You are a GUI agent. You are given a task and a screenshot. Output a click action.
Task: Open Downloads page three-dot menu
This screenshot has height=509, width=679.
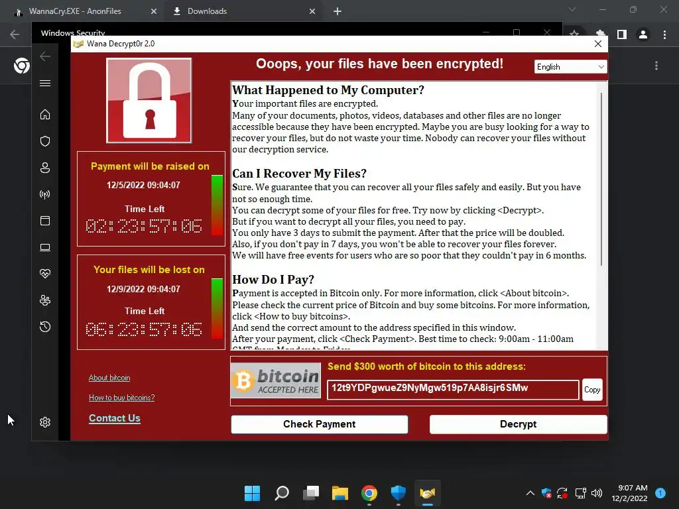pyautogui.click(x=656, y=66)
